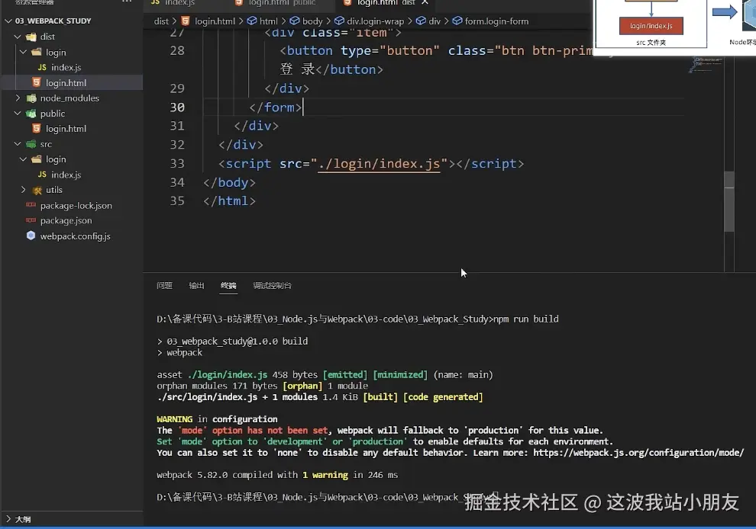This screenshot has width=756, height=529.
Task: Close the login.html dist tab
Action: (x=425, y=3)
